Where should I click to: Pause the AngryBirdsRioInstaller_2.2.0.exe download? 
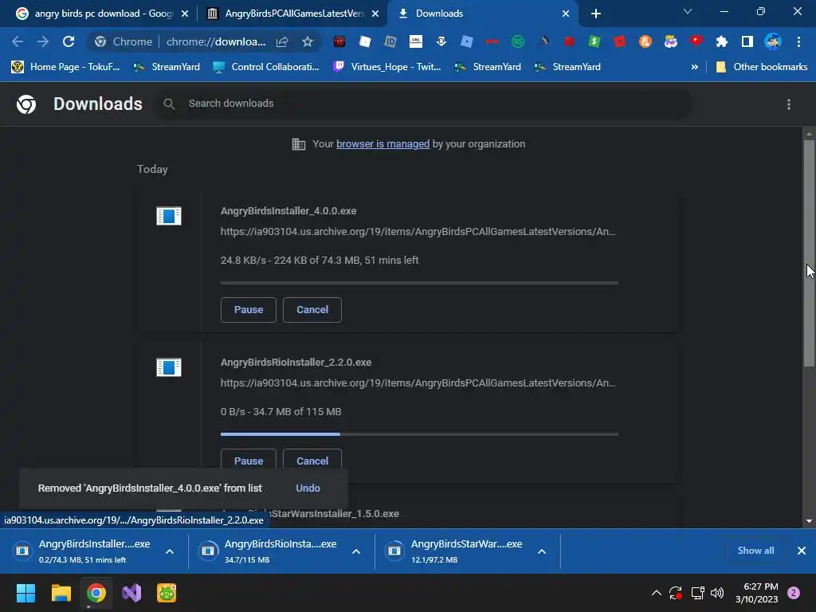point(249,461)
